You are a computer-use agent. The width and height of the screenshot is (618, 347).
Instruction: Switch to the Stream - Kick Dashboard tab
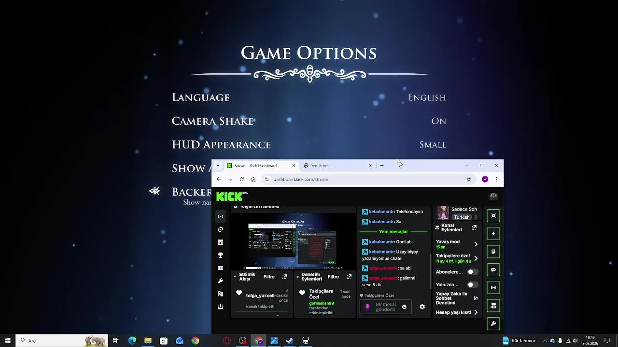261,165
